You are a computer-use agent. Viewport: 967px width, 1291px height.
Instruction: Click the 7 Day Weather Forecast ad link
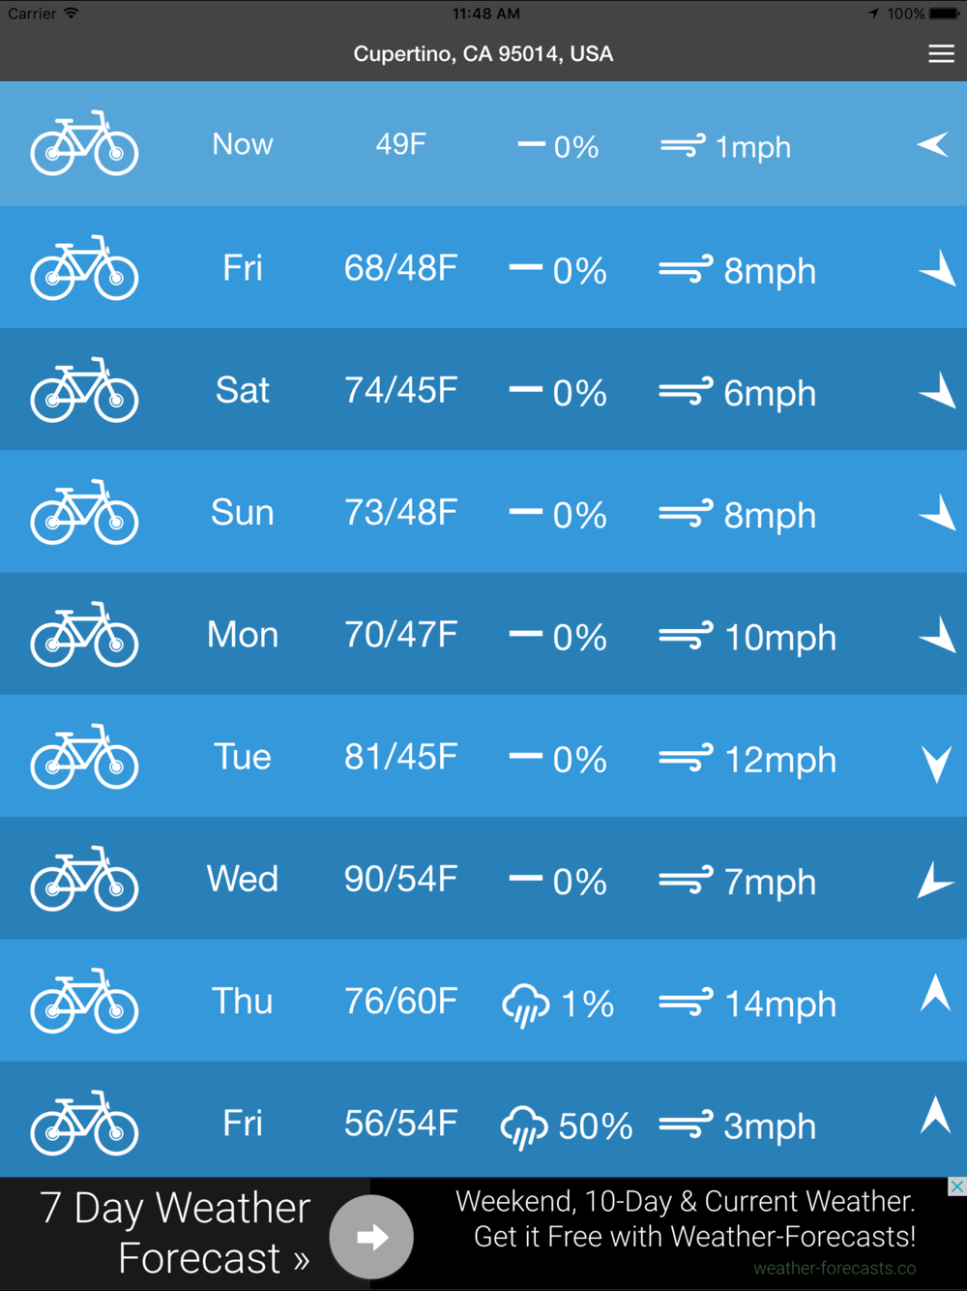[176, 1233]
